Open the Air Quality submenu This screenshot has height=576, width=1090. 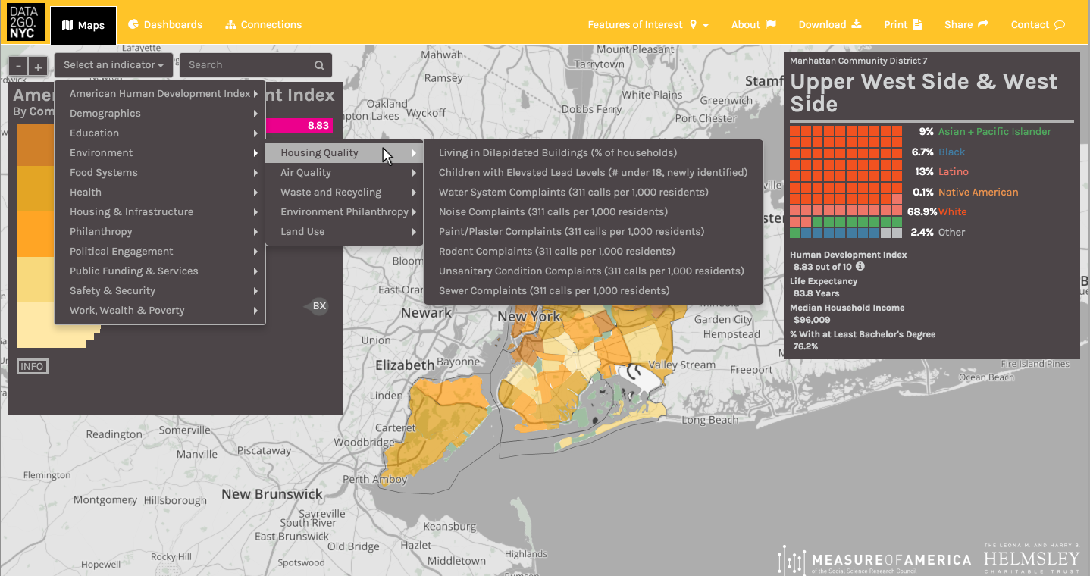click(343, 173)
